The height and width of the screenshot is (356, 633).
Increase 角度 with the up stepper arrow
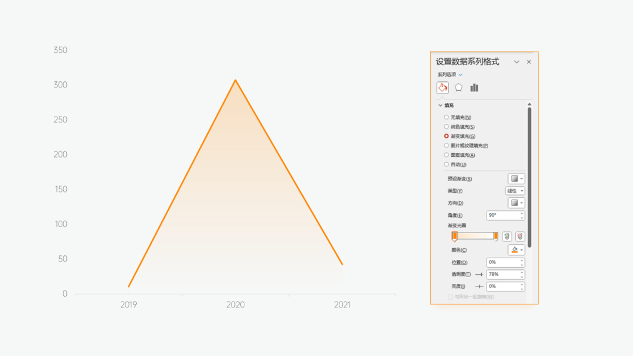(x=522, y=213)
